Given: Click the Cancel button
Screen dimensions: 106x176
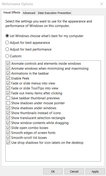Looking at the screenshot, I should tap(74, 171).
